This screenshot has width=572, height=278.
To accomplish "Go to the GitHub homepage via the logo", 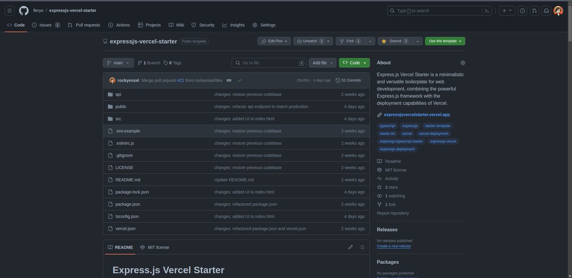I will click(24, 10).
